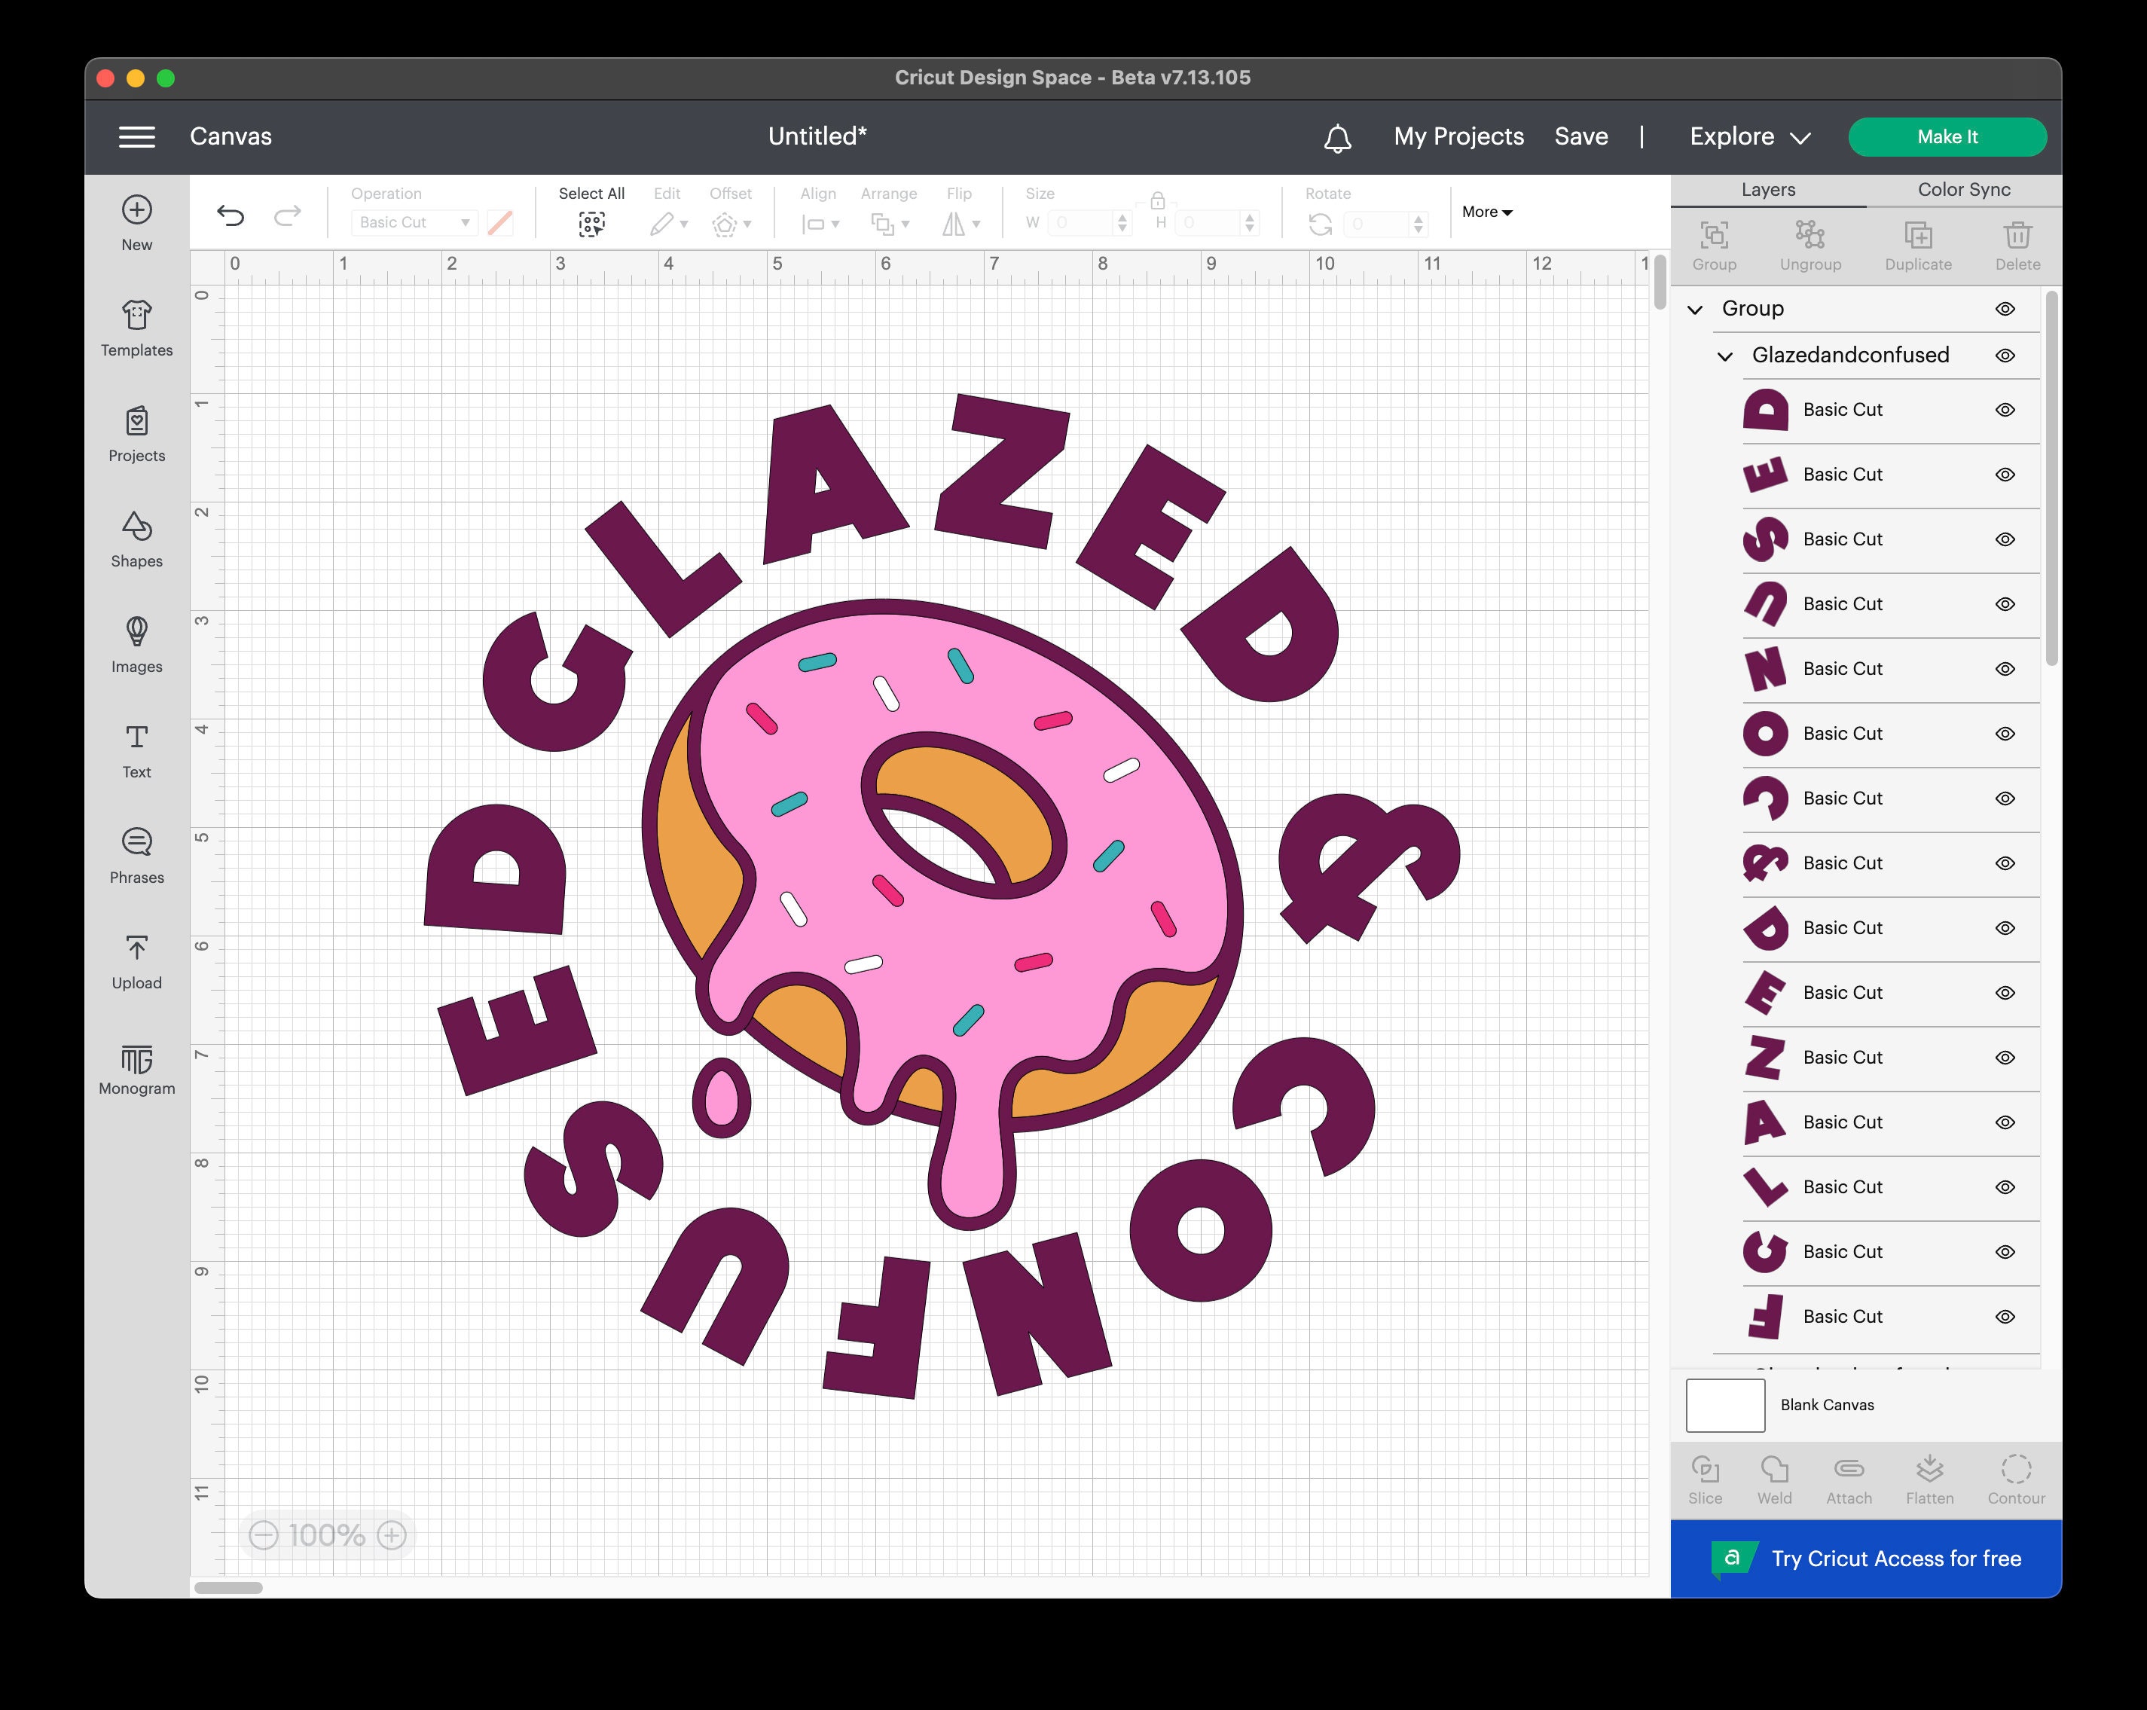Click the Slice icon

click(x=1706, y=1479)
